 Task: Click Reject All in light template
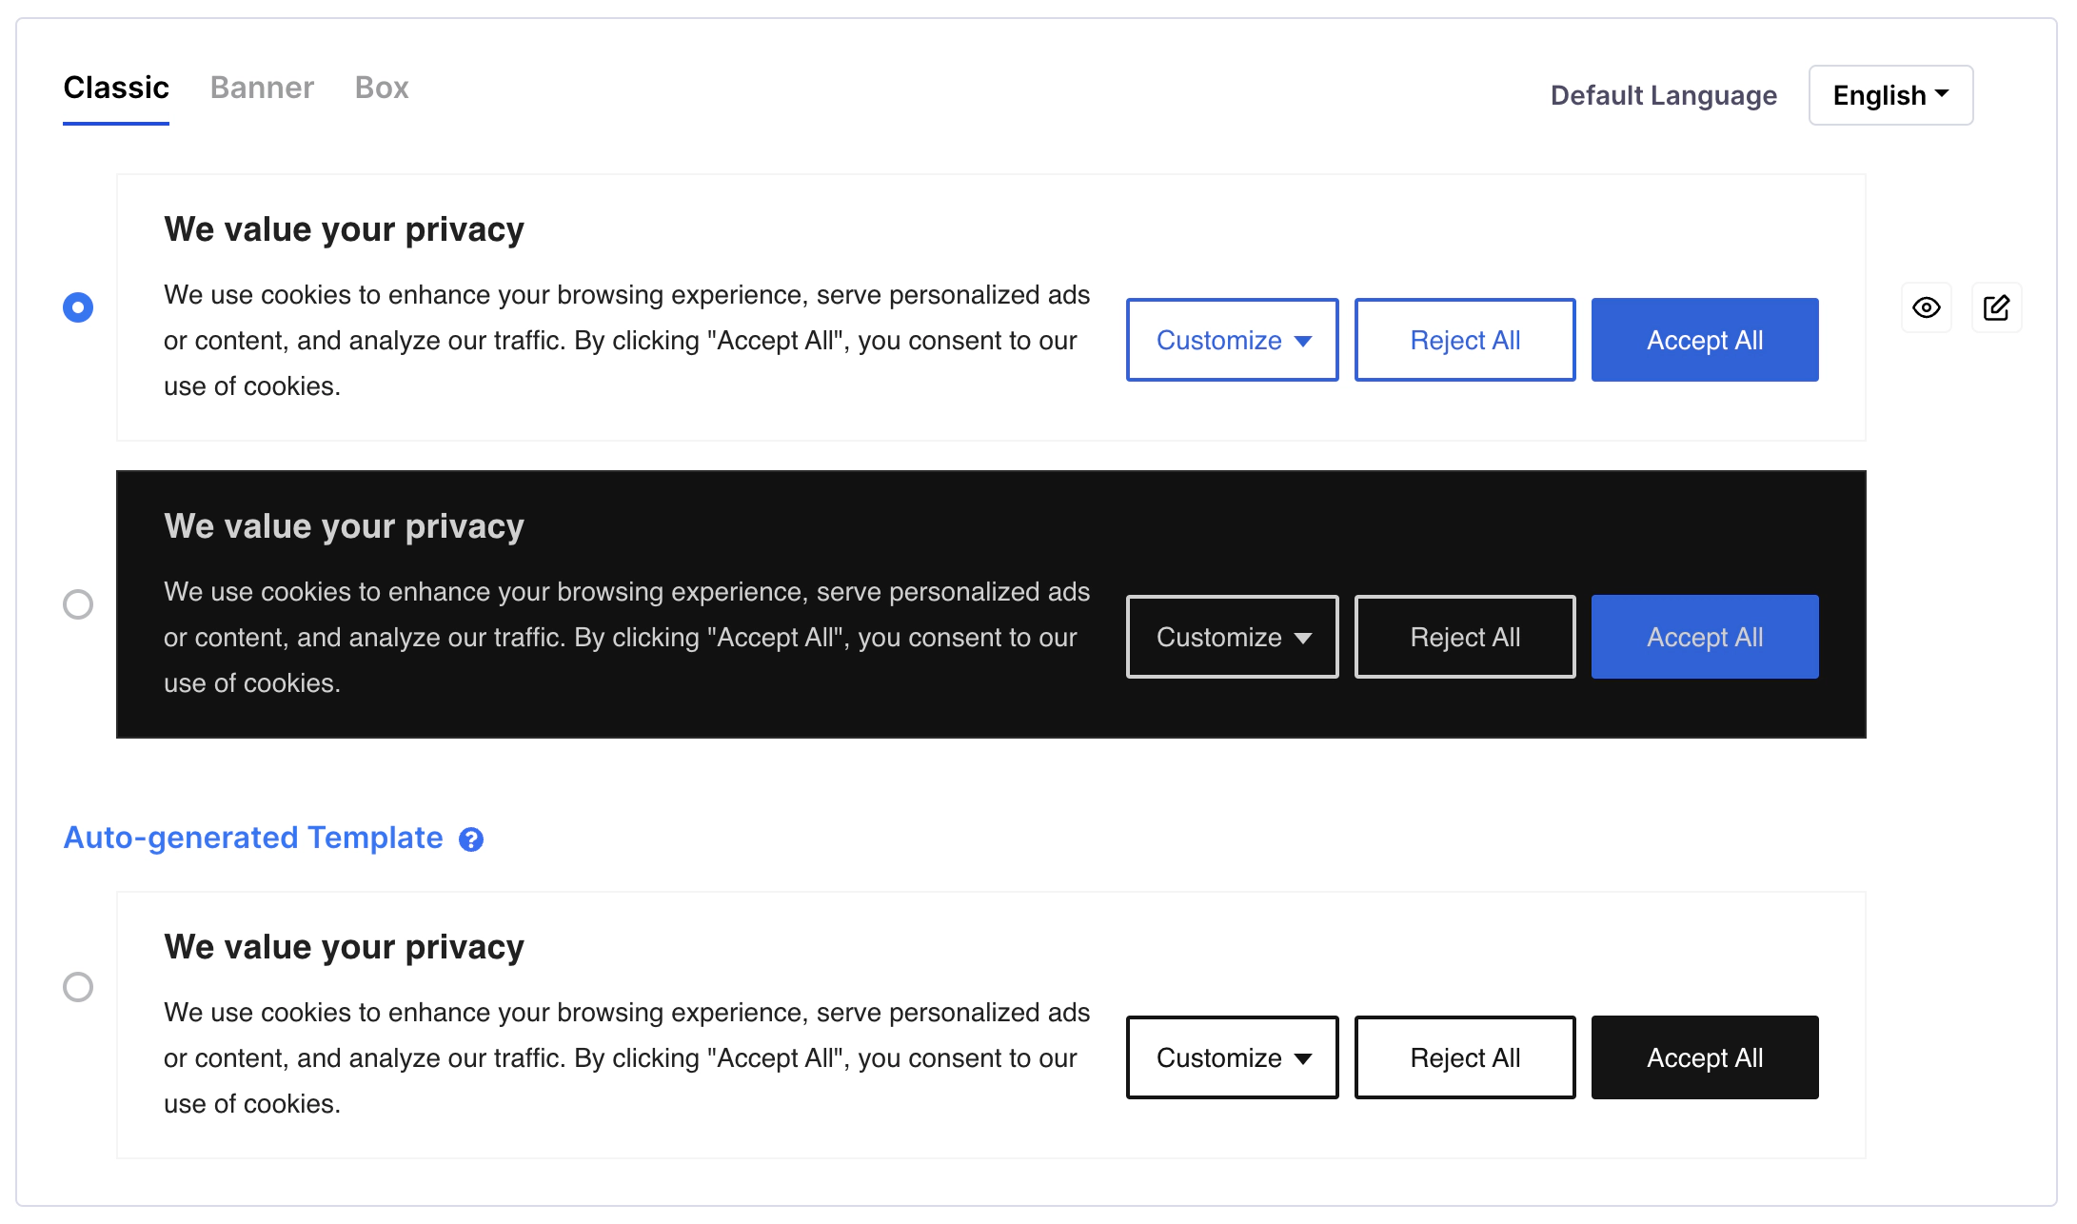point(1465,340)
